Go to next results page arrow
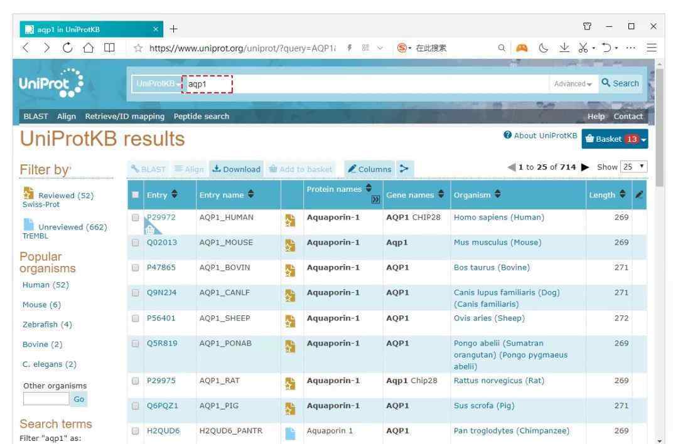The image size is (678, 444). [x=585, y=167]
